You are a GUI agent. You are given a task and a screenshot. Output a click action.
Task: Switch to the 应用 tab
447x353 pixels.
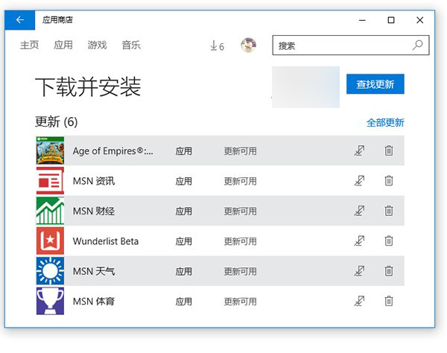tap(63, 45)
